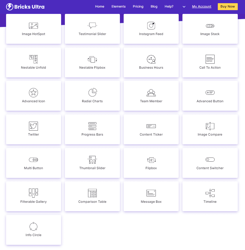245x250 pixels.
Task: Click the Twitter bird icon
Action: (x=33, y=126)
